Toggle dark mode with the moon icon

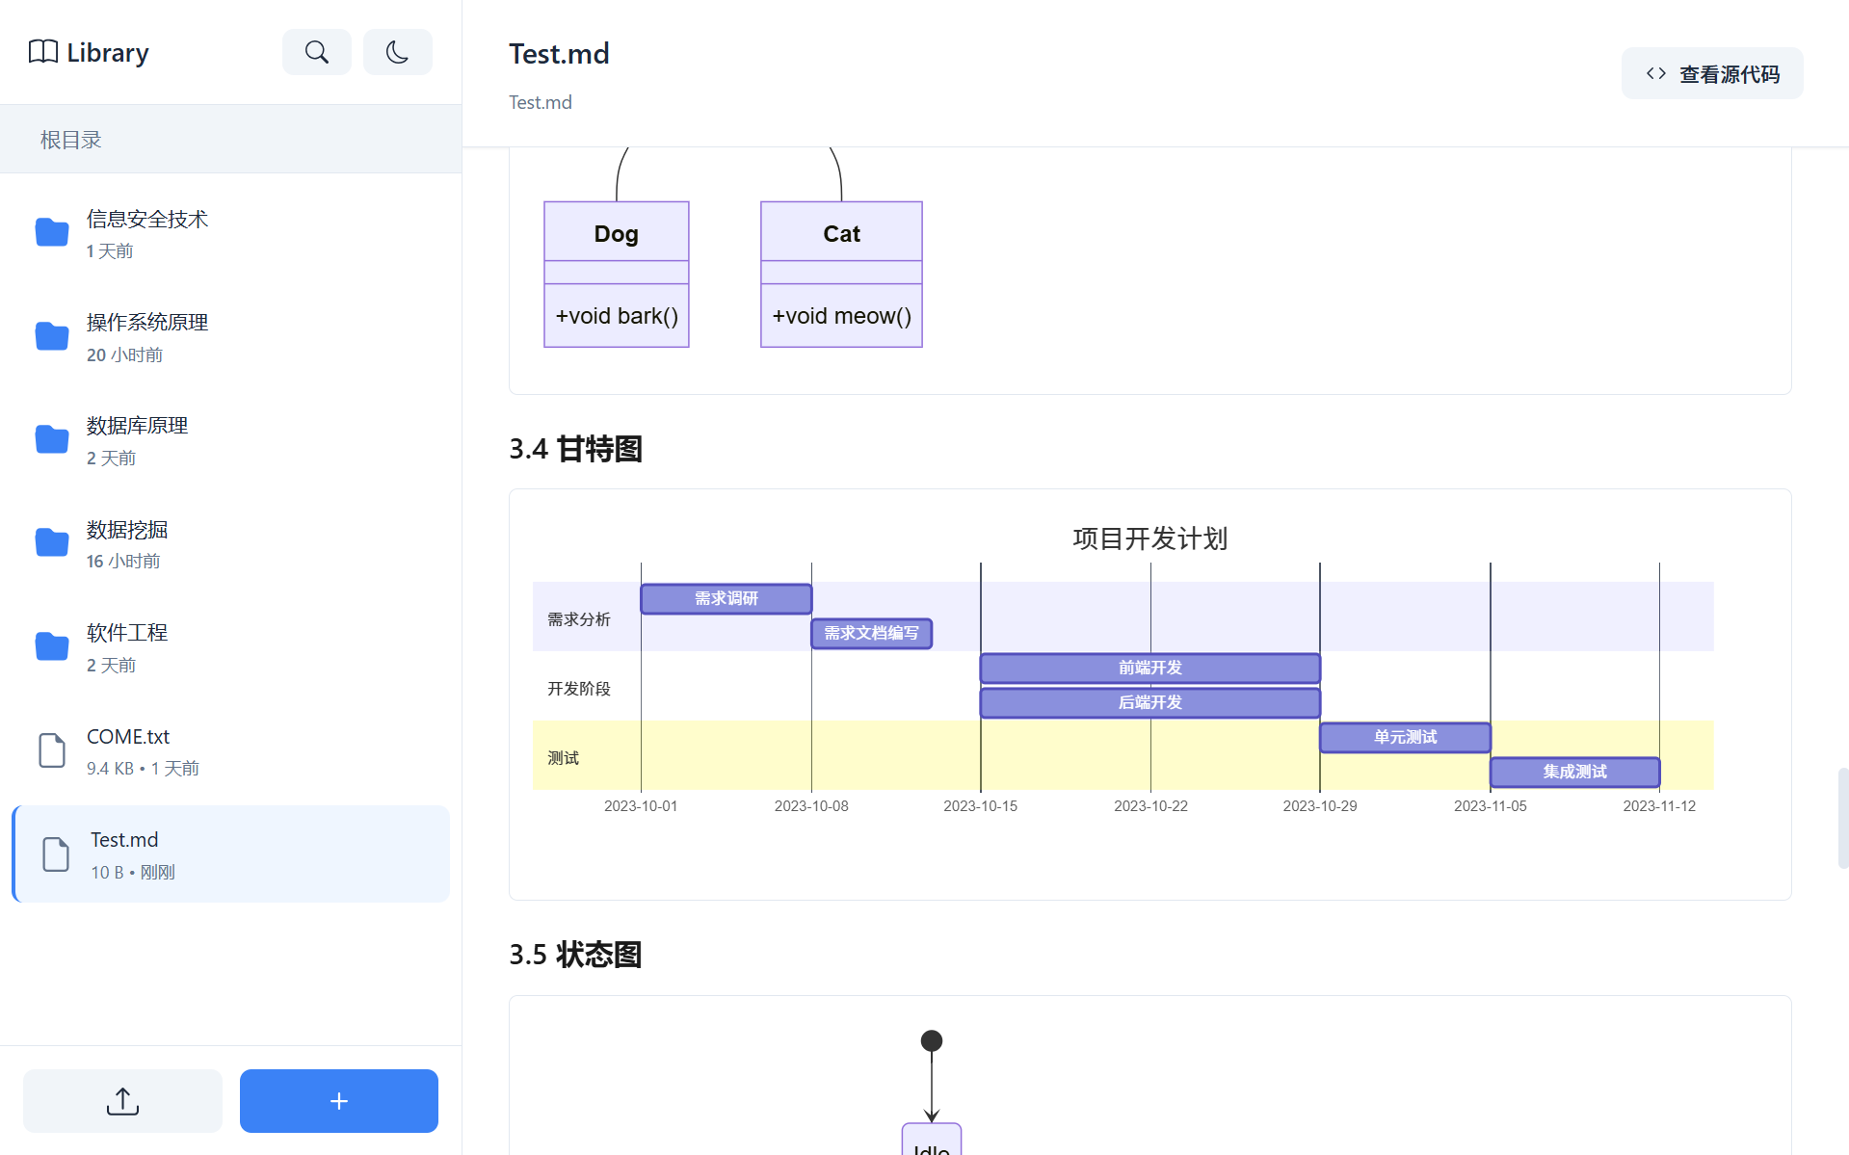click(397, 51)
